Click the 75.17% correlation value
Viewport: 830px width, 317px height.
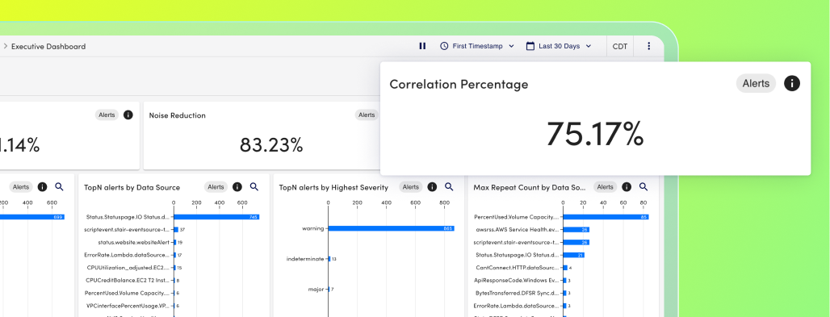click(x=595, y=134)
